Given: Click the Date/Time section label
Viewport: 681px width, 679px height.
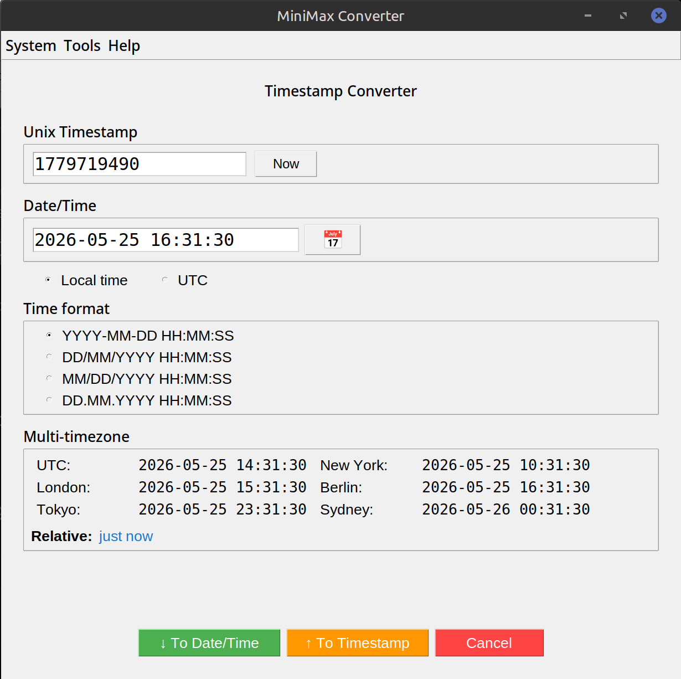Looking at the screenshot, I should point(60,206).
